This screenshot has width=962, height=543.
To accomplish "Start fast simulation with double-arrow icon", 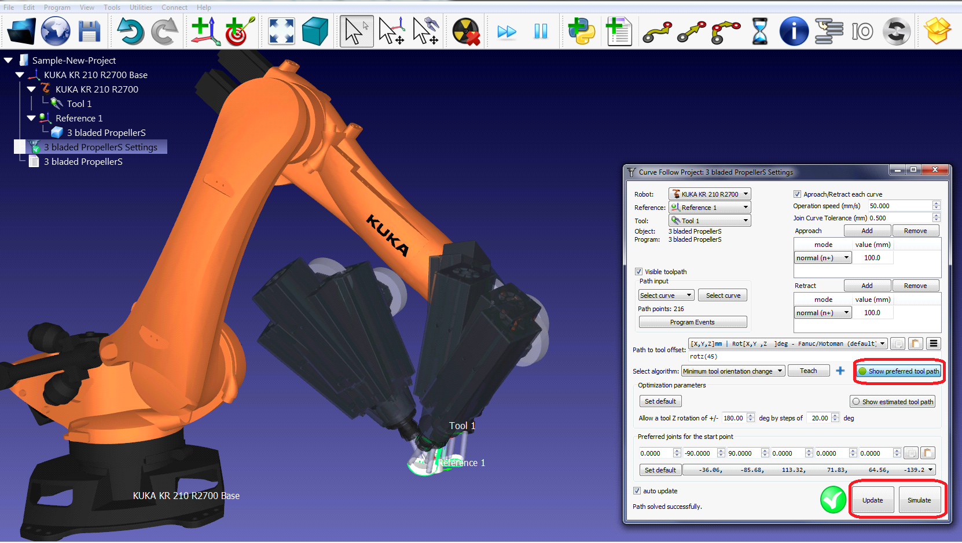I will pyautogui.click(x=506, y=31).
